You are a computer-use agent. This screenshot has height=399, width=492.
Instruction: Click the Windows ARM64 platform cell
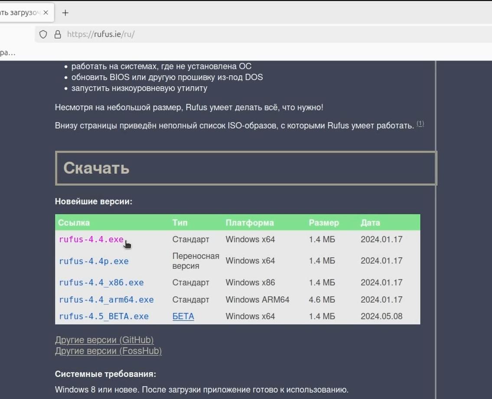coord(257,299)
